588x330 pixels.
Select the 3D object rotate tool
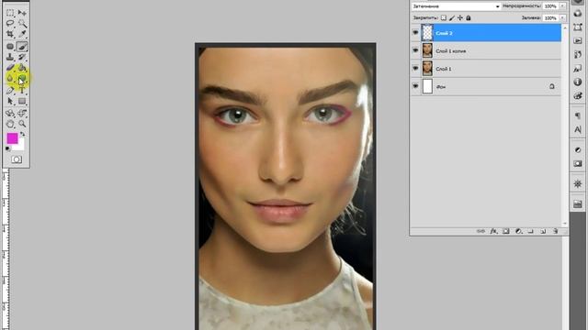pyautogui.click(x=10, y=113)
